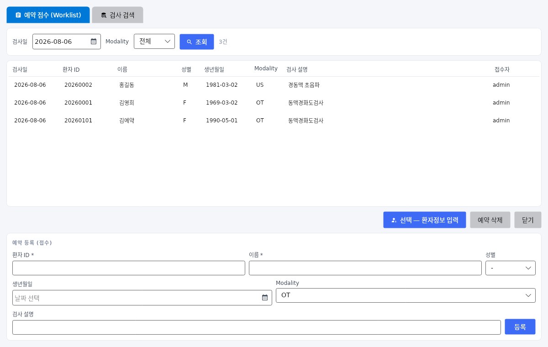Click the 검사일 date input 2026-08-06
This screenshot has height=347, width=548.
67,42
